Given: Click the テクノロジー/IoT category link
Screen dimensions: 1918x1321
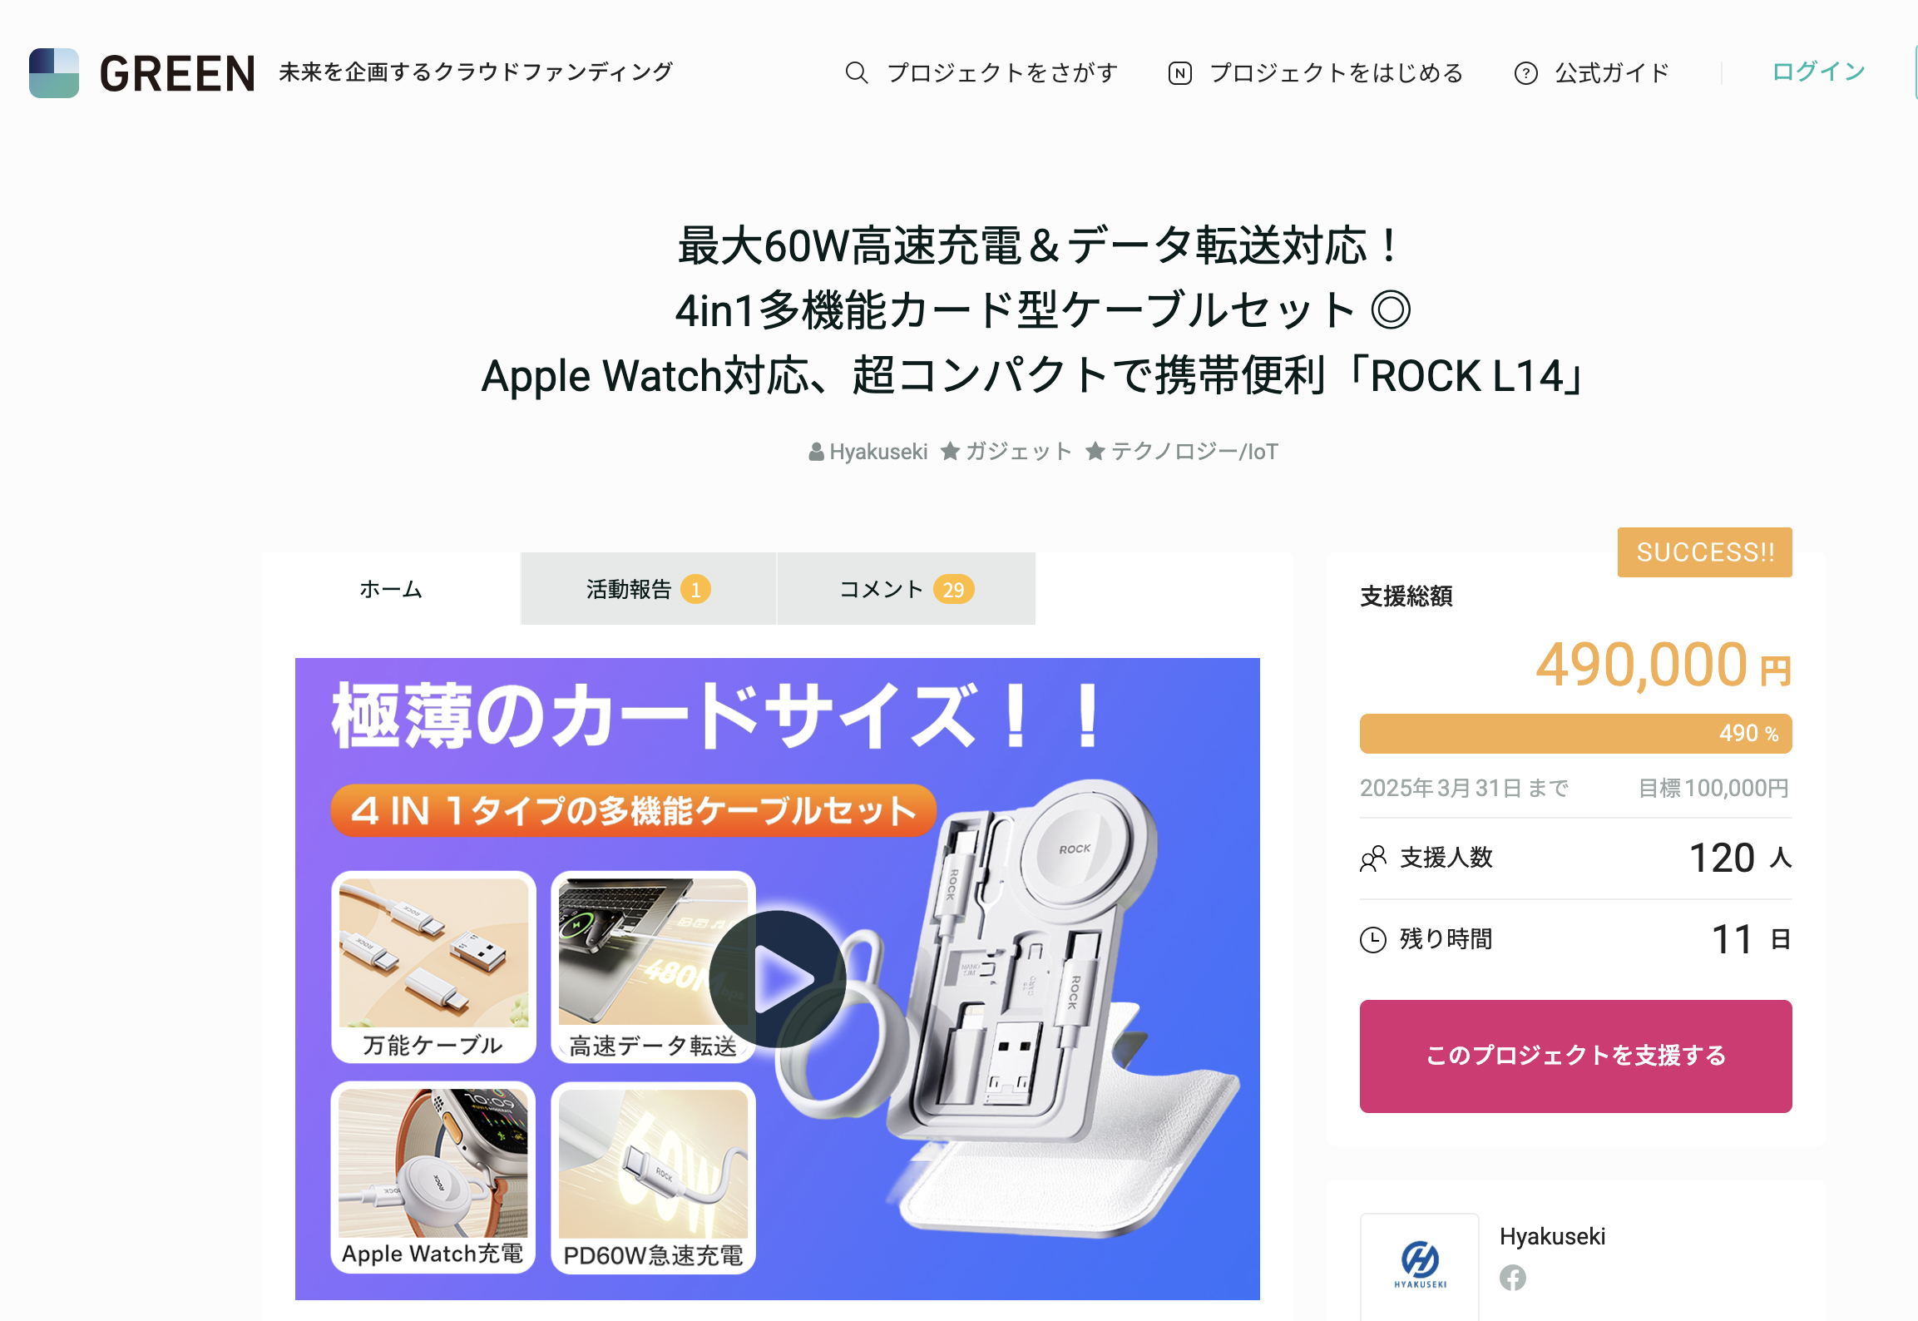Looking at the screenshot, I should point(1194,452).
